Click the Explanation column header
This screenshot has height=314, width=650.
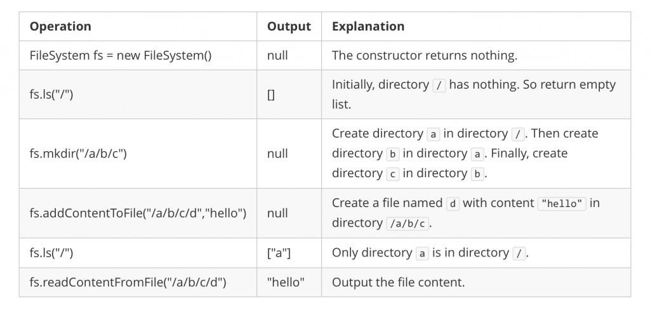[368, 27]
